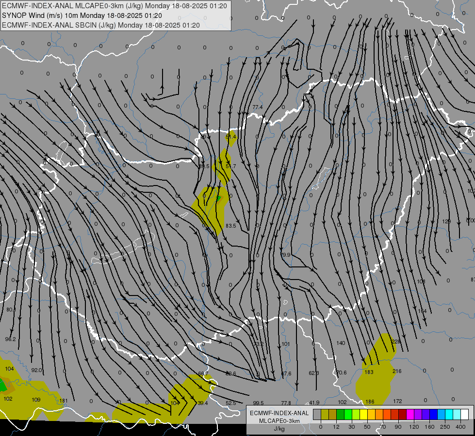Choose the magenta swatch in MLCAPE legend
The height and width of the screenshot is (436, 475).
point(410,414)
